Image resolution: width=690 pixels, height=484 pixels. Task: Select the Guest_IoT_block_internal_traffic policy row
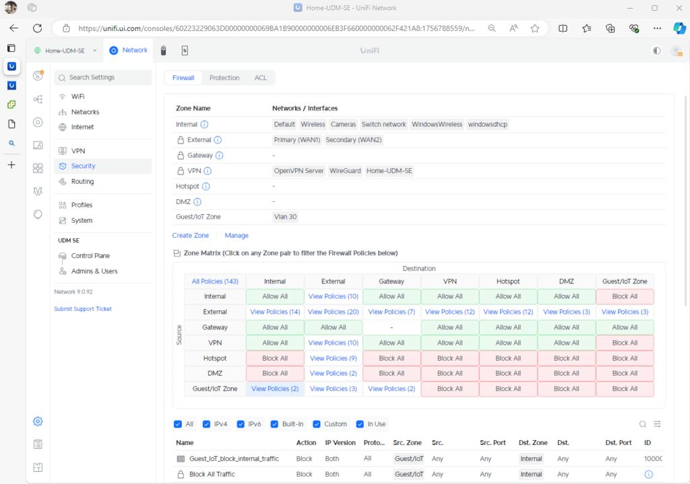pyautogui.click(x=418, y=459)
